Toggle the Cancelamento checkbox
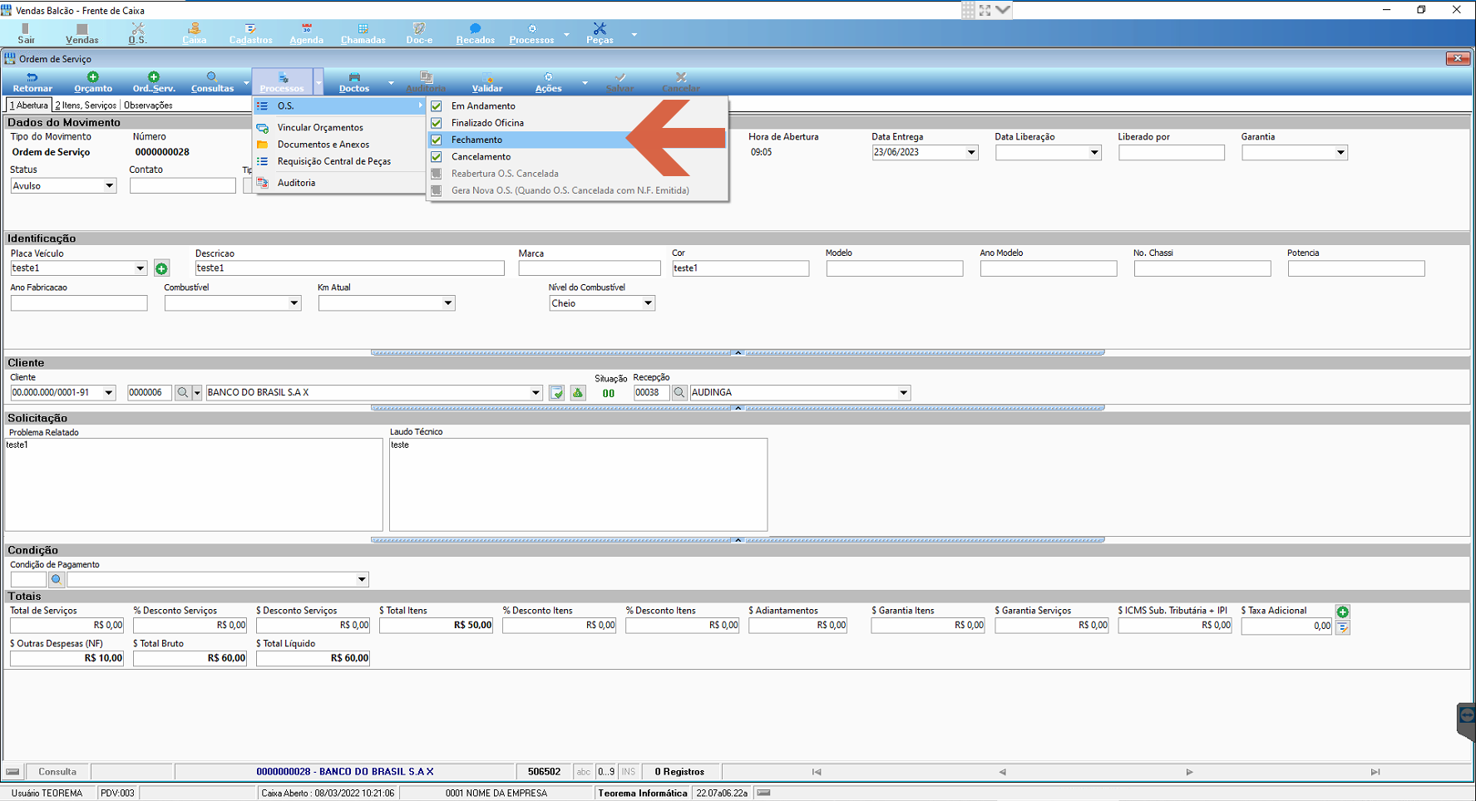1476x801 pixels. point(437,157)
